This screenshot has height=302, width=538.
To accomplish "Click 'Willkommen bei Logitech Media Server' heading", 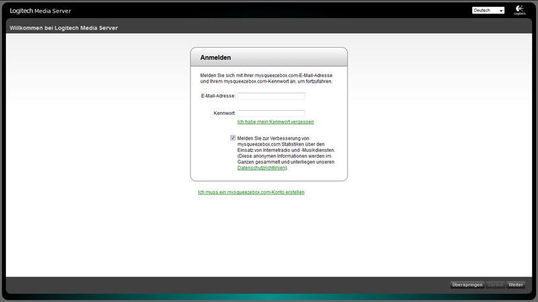I will click(x=64, y=28).
